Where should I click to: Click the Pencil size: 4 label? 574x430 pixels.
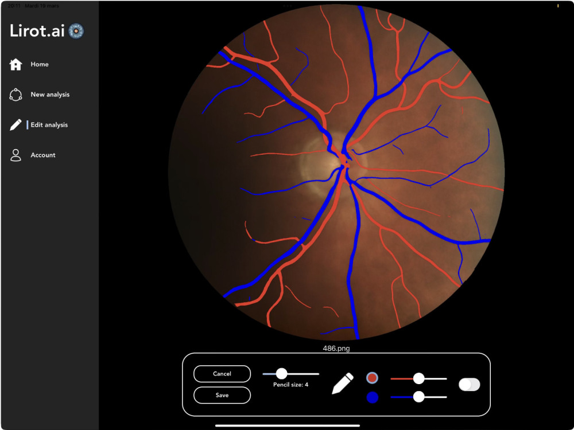[290, 385]
